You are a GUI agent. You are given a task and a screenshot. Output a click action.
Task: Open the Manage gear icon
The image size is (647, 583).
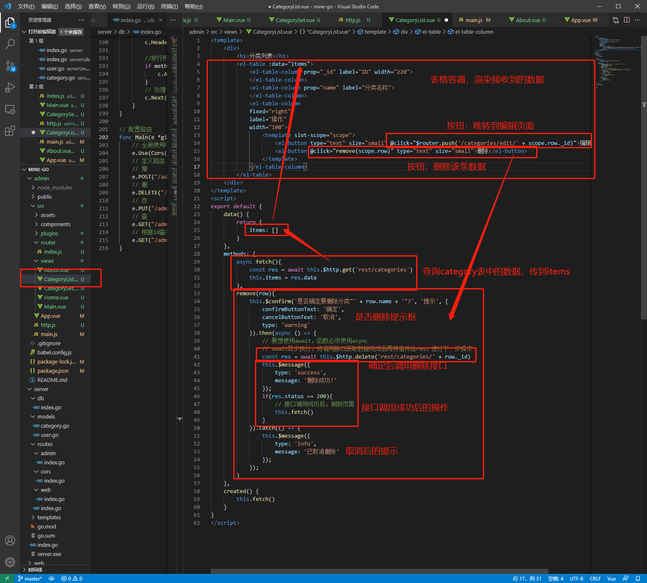[x=10, y=562]
